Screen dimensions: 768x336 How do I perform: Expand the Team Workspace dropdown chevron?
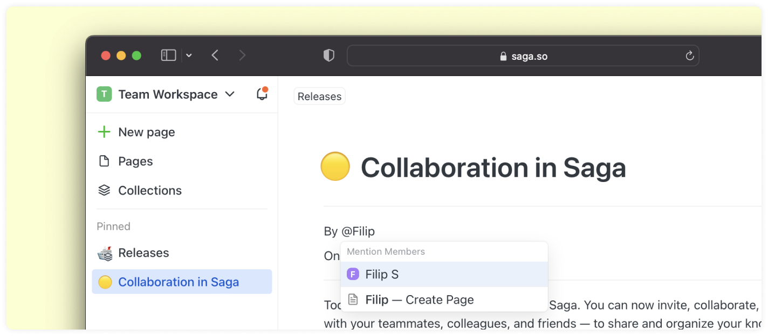pos(230,94)
